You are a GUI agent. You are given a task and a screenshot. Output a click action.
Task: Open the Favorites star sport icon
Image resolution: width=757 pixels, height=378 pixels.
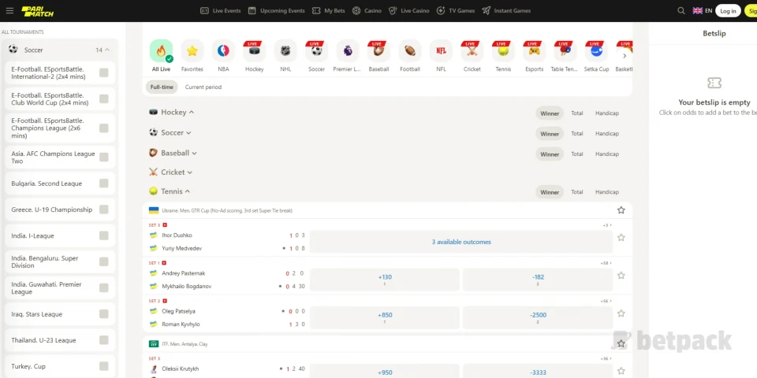192,50
